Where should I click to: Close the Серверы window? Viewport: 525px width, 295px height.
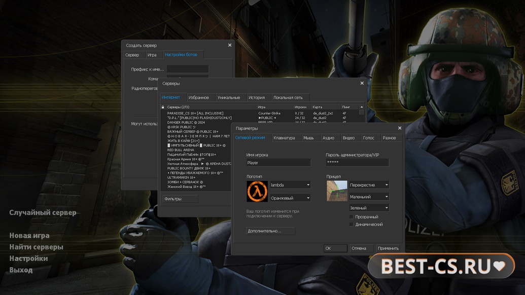(362, 83)
